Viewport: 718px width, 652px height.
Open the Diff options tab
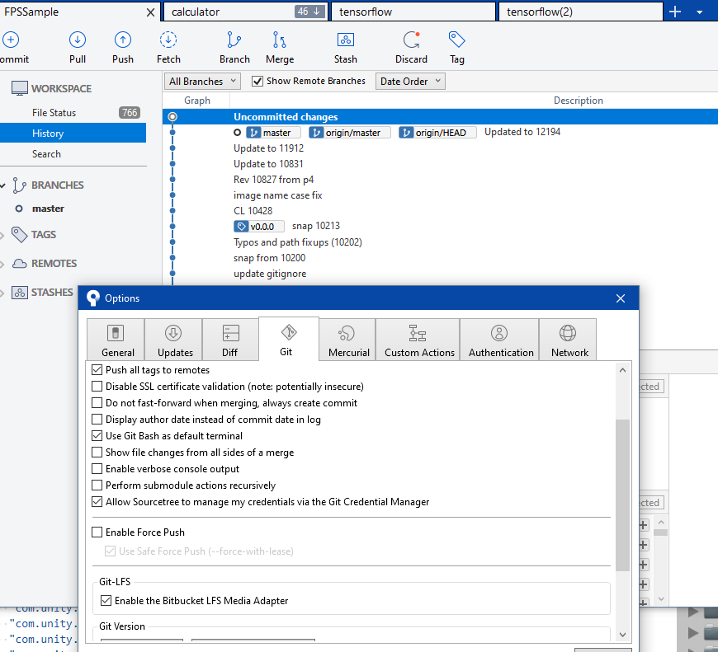tap(230, 340)
